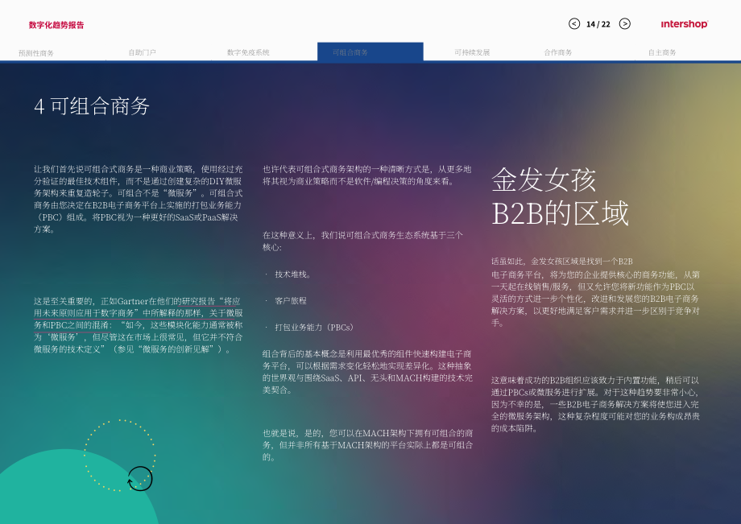Open the 合作商务 tab
Viewport: 741px width, 524px height.
pyautogui.click(x=558, y=52)
